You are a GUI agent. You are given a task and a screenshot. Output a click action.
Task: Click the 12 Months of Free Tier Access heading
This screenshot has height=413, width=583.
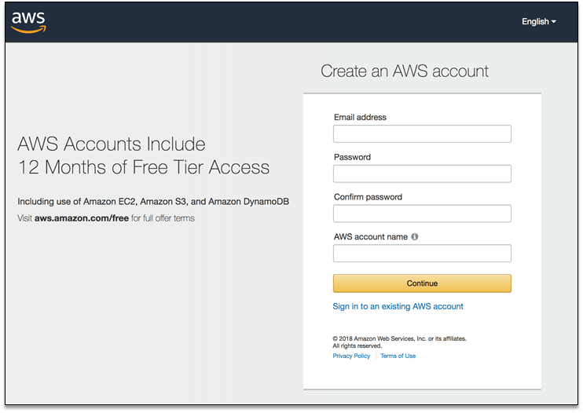[144, 167]
